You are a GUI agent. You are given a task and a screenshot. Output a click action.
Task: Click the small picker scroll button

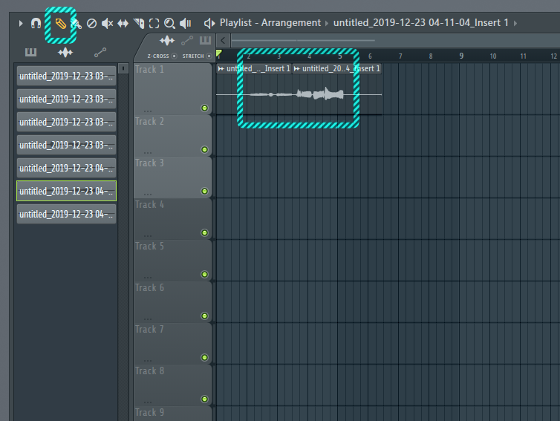pyautogui.click(x=123, y=68)
